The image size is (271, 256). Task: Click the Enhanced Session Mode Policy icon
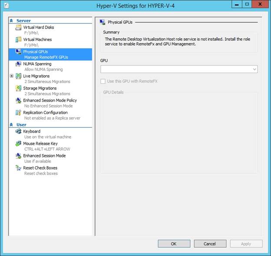[18, 100]
